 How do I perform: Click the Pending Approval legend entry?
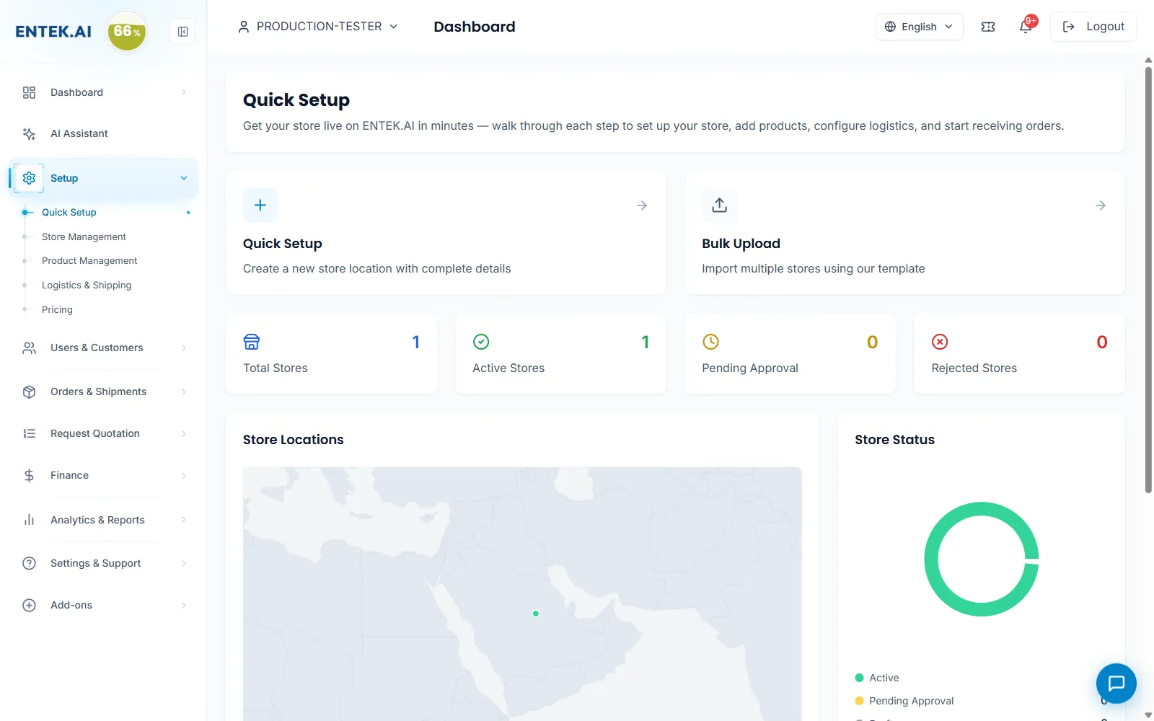coord(904,701)
